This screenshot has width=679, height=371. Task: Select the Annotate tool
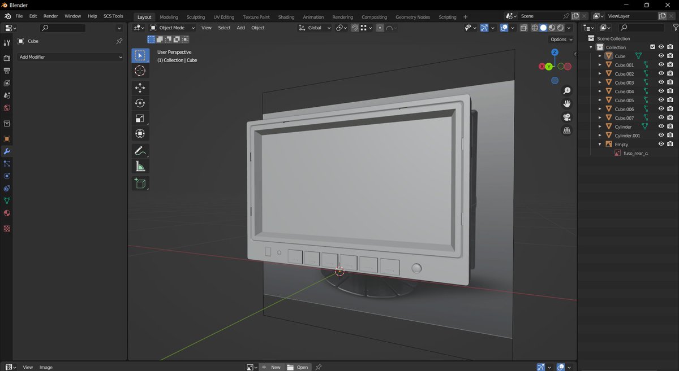point(140,151)
